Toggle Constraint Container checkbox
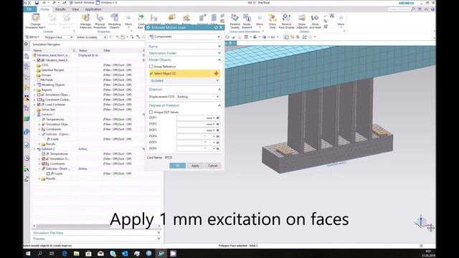 tap(39, 100)
